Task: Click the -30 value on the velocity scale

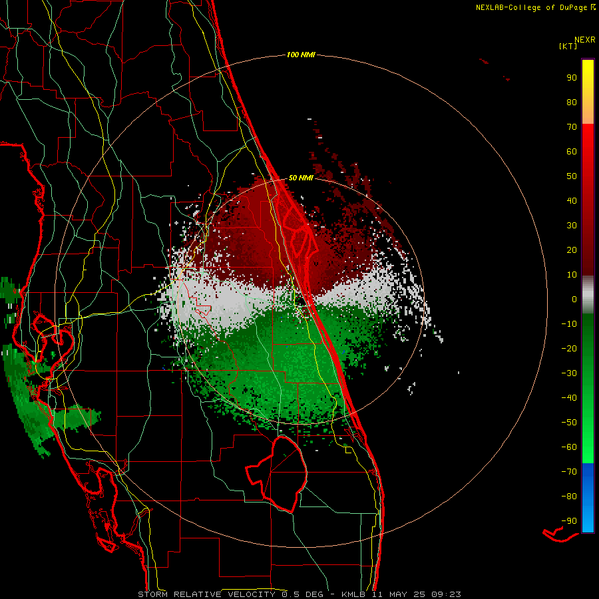Action: coord(569,373)
